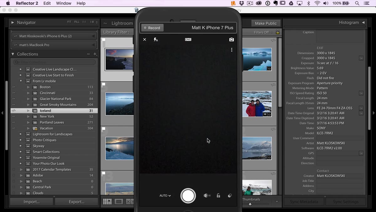Tap the exposure lock icon

click(218, 195)
